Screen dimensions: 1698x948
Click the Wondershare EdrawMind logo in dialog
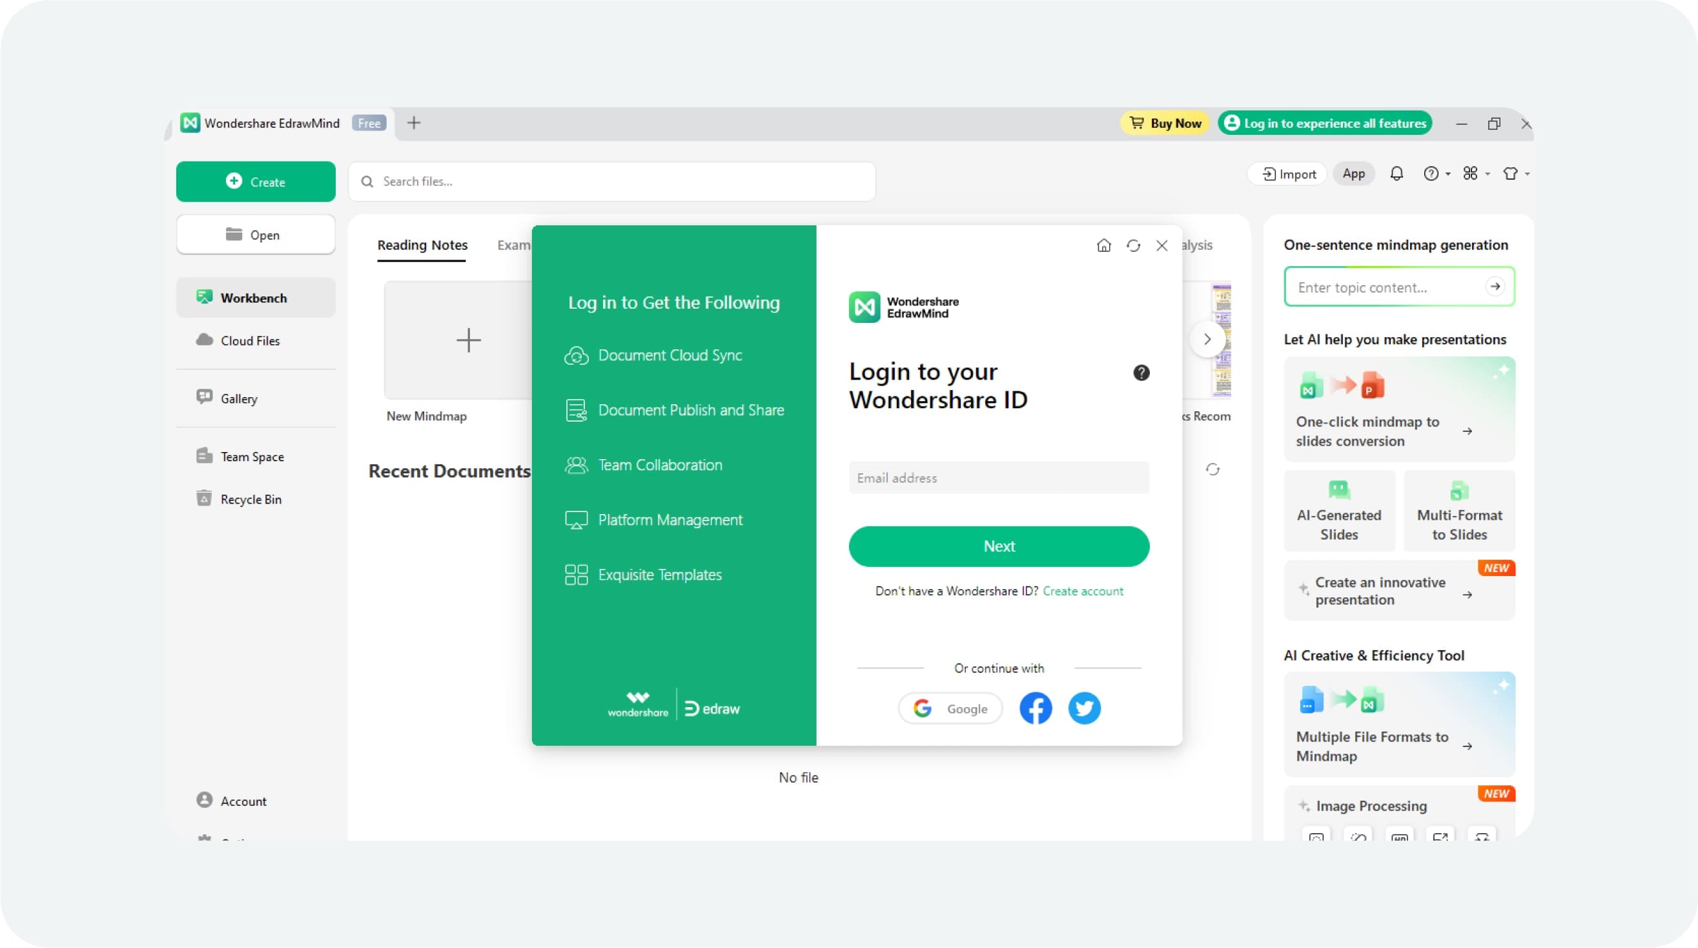tap(904, 307)
